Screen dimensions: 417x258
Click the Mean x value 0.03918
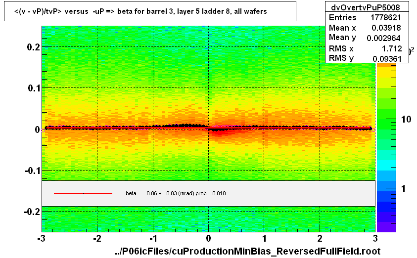pos(386,28)
